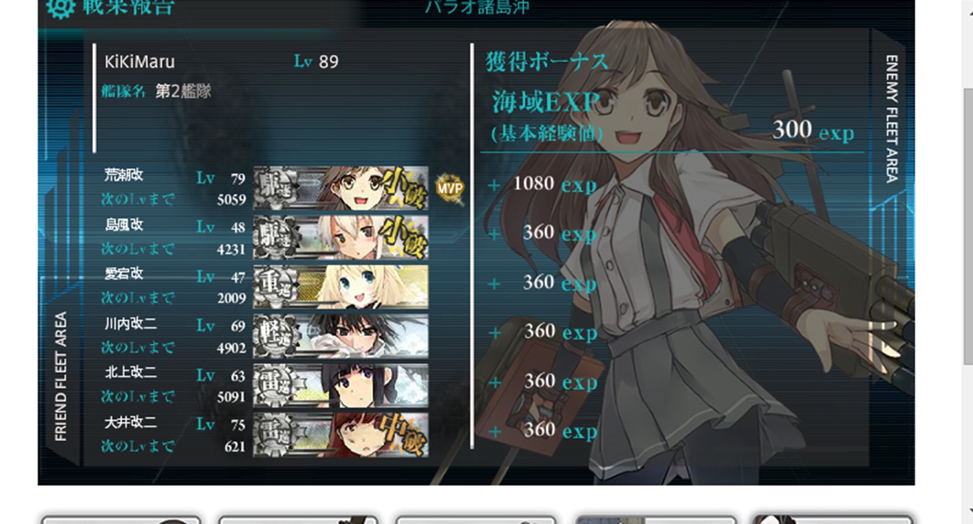Click the 小破 damage mark on 荒潮改
This screenshot has width=973, height=524.
tap(404, 185)
